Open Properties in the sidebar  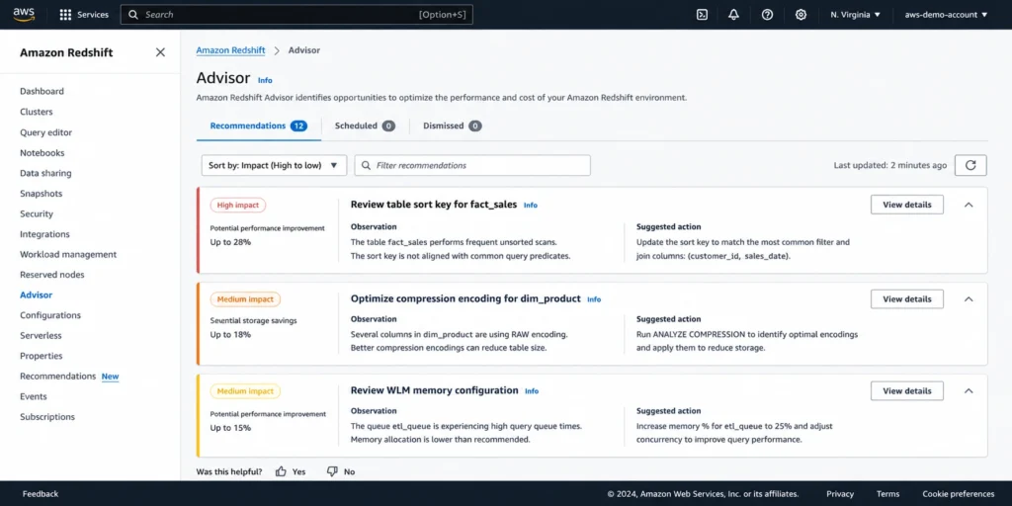point(42,356)
